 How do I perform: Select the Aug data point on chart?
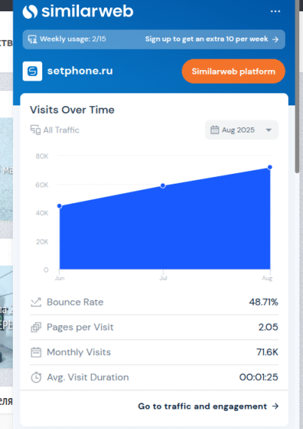[270, 167]
